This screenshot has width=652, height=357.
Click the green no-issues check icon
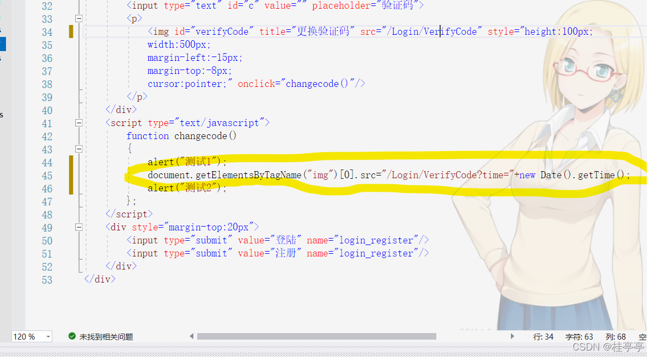[72, 336]
